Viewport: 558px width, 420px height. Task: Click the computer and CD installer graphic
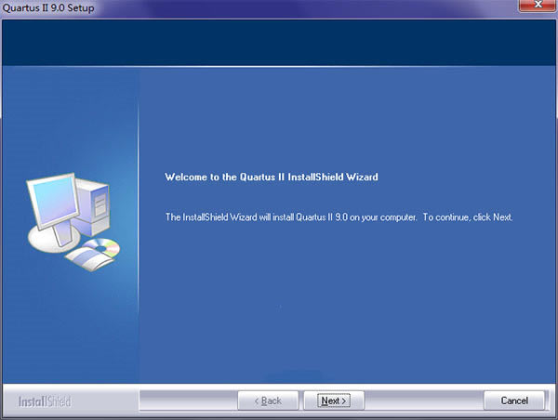tap(73, 222)
